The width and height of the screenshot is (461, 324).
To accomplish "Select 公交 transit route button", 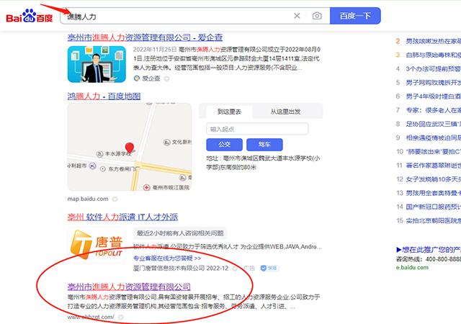I will click(x=224, y=144).
